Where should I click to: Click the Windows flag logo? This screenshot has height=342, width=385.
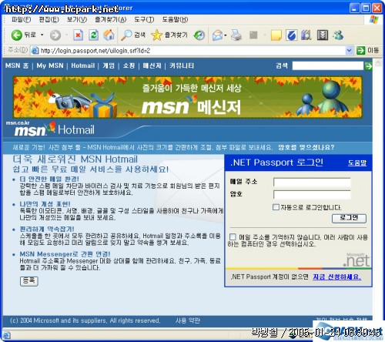click(374, 19)
